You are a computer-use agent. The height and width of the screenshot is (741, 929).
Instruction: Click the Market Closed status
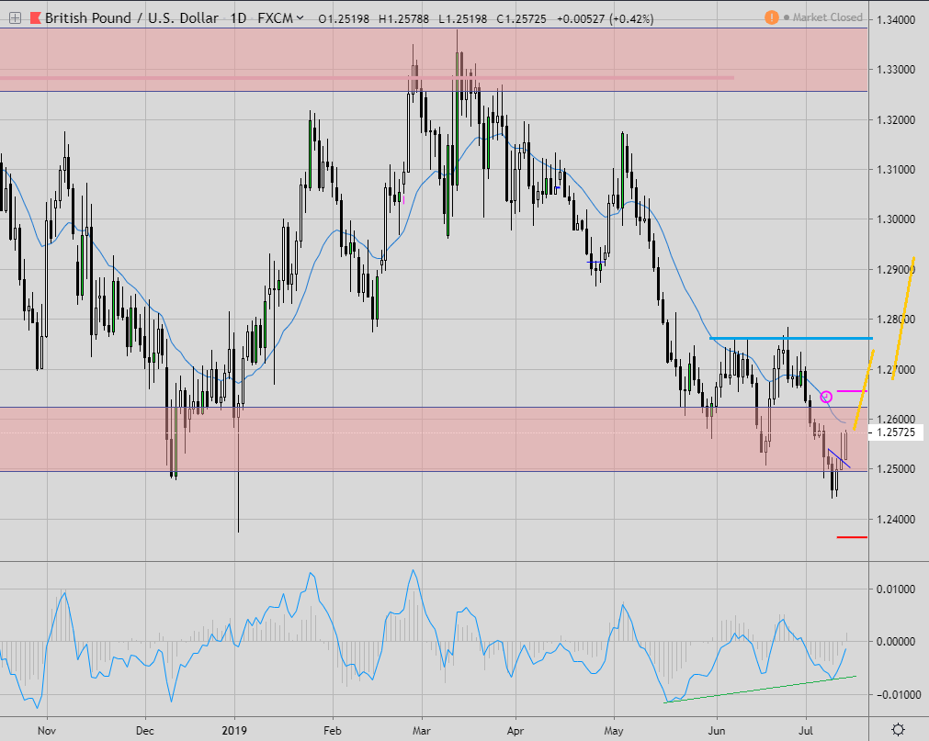pos(828,17)
